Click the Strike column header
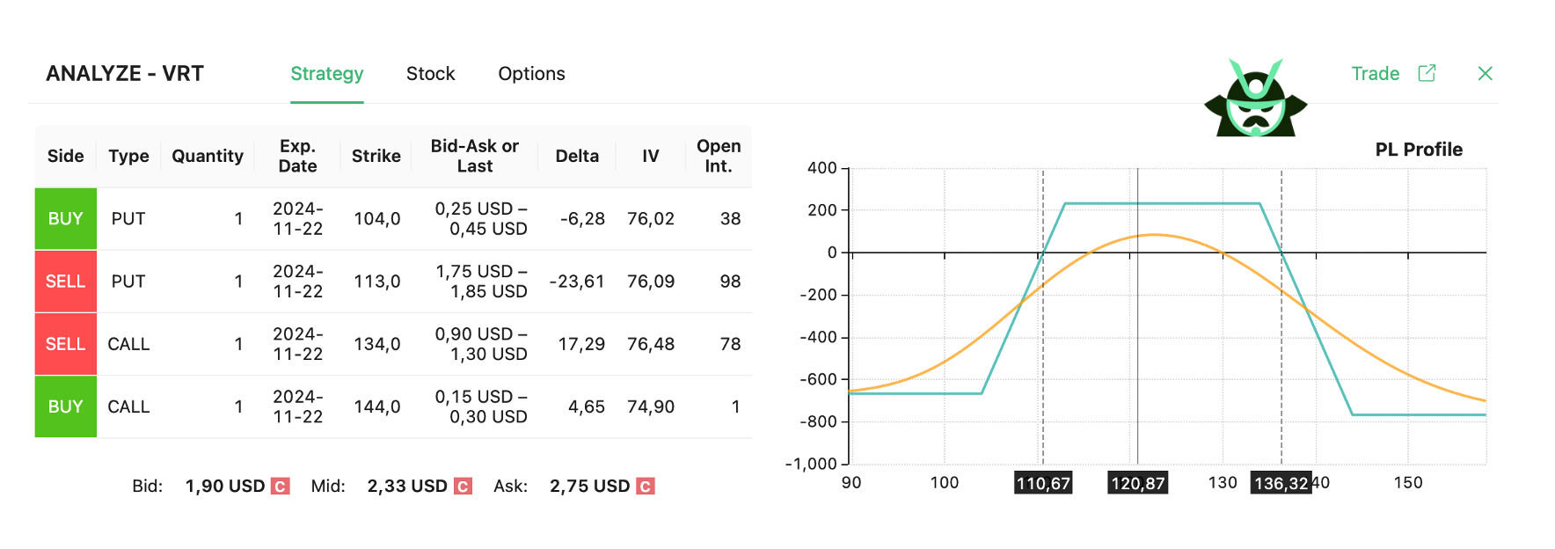Image resolution: width=1555 pixels, height=549 pixels. tap(376, 156)
